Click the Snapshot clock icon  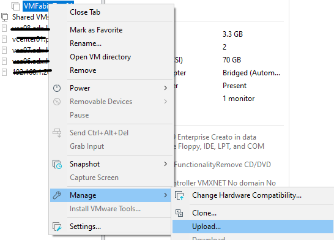pyautogui.click(x=57, y=164)
